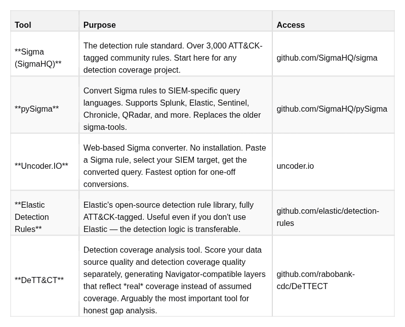The height and width of the screenshot is (327, 405).
Task: Click the Elastic's open-source library description
Action: click(x=169, y=217)
